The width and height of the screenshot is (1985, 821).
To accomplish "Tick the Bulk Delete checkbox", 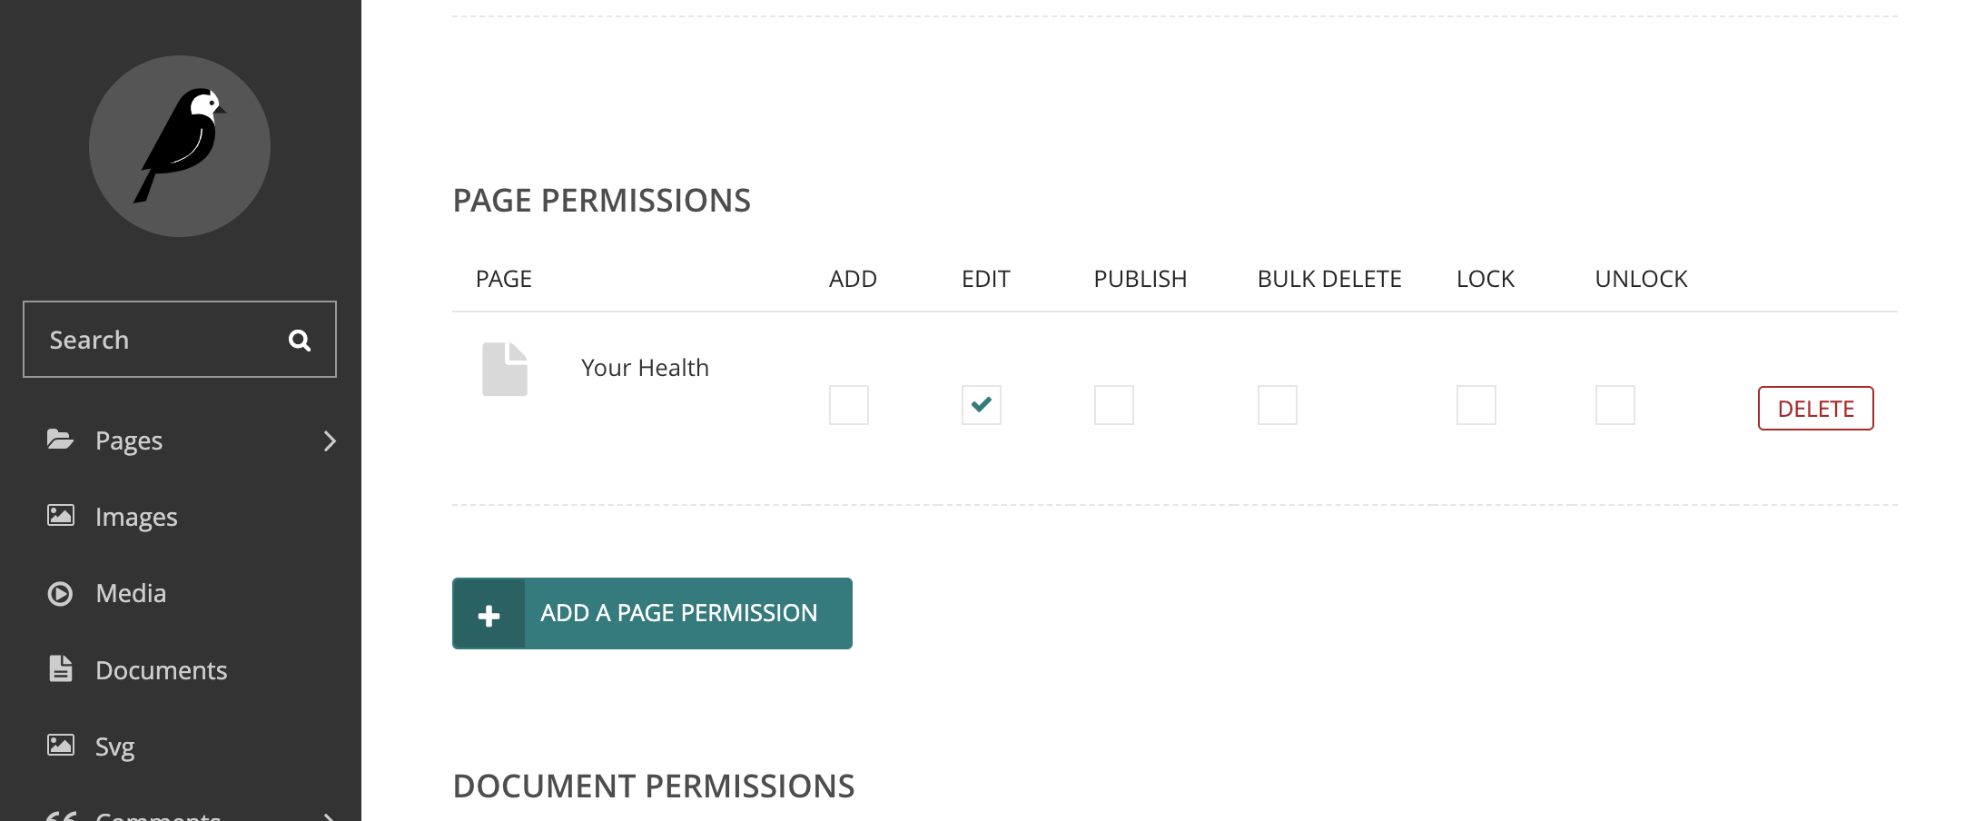I will (x=1278, y=405).
